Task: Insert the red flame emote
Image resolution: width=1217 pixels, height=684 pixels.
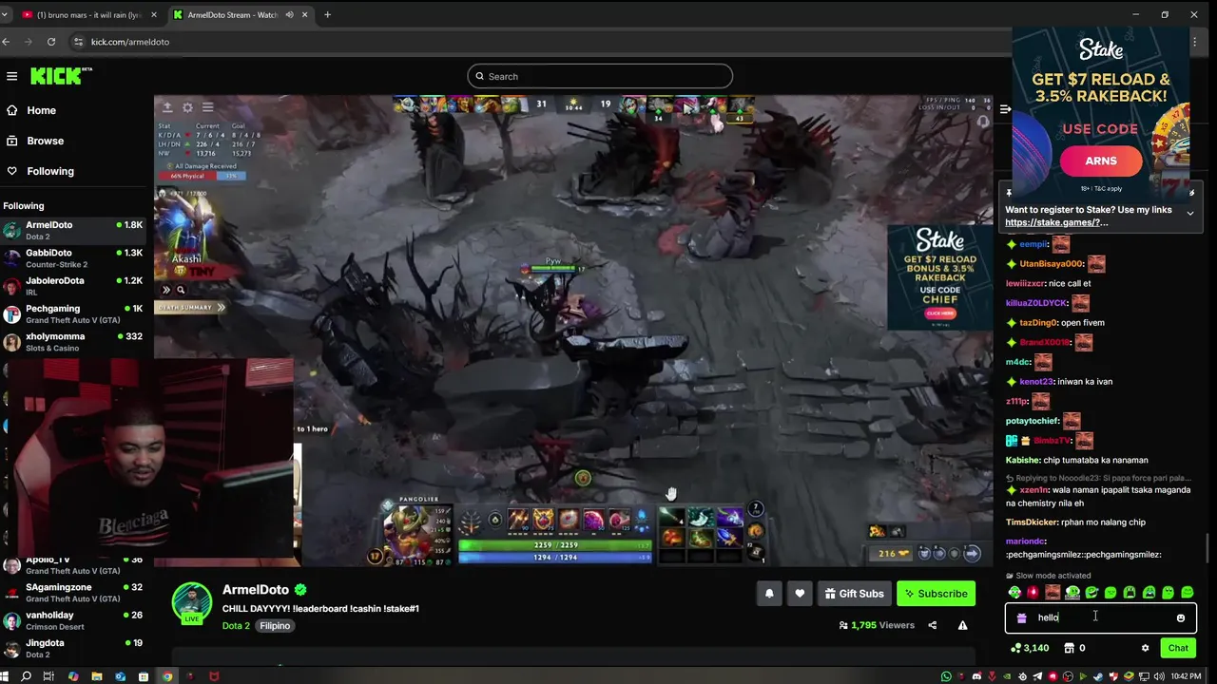Action: point(1033,593)
